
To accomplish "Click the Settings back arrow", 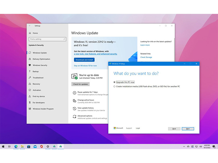I will pyautogui.click(x=30, y=26).
